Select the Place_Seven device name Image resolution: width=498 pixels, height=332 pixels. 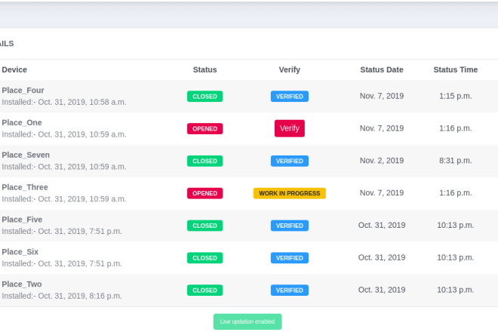[x=26, y=155]
